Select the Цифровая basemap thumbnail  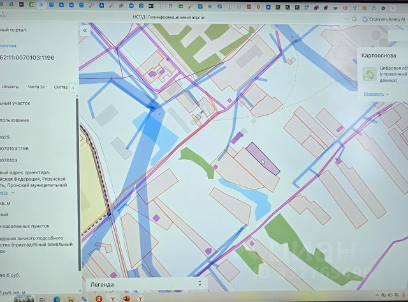coord(370,73)
